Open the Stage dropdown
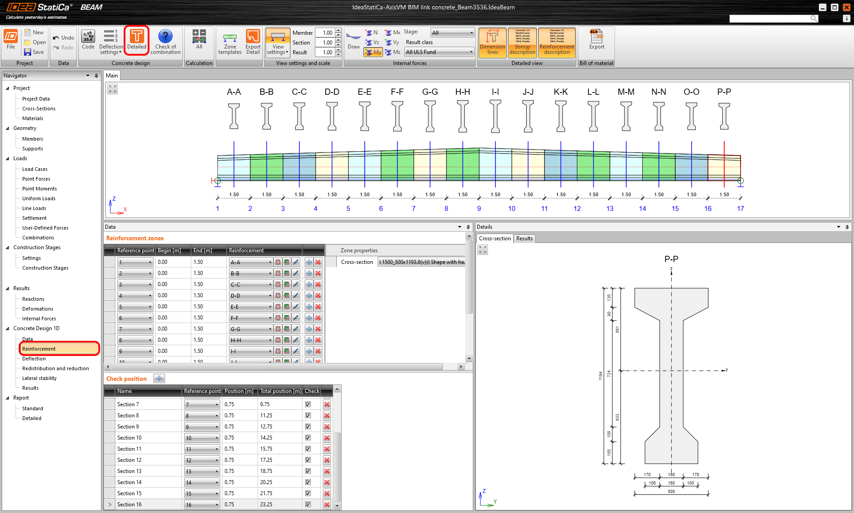This screenshot has height=513, width=854. click(x=452, y=32)
